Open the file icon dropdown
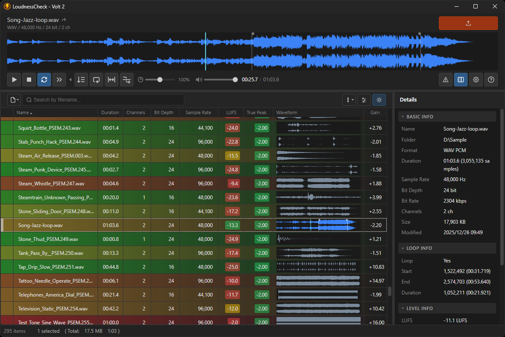Image resolution: width=505 pixels, height=337 pixels. 14,100
